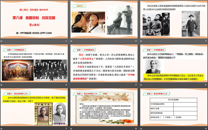Click the animation star icon under slide 1
Viewport: 208px width, 130px height.
1,41
